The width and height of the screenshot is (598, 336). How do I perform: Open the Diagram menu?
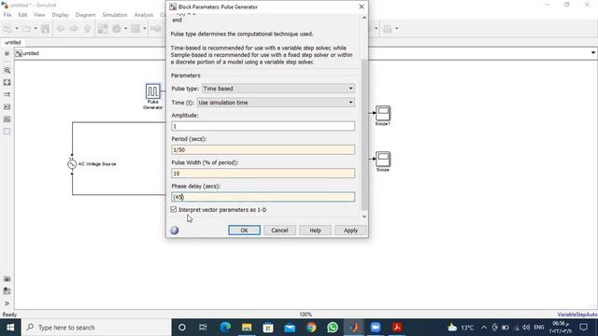(85, 15)
